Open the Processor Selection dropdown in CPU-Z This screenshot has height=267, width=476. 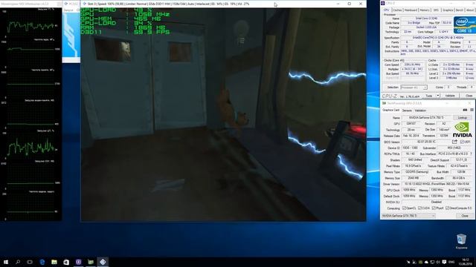click(414, 88)
